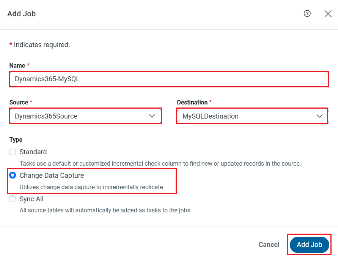The image size is (338, 261).
Task: Click the "Change Data Capture" label text
Action: tap(52, 176)
